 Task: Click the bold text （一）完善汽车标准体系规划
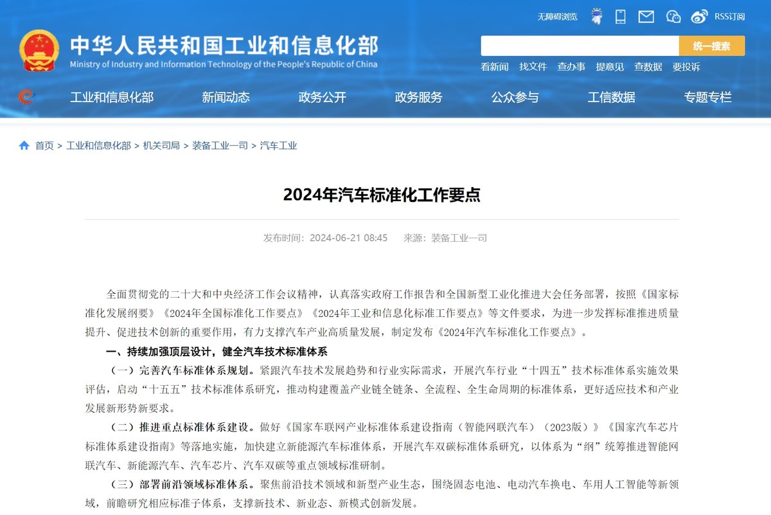click(181, 371)
